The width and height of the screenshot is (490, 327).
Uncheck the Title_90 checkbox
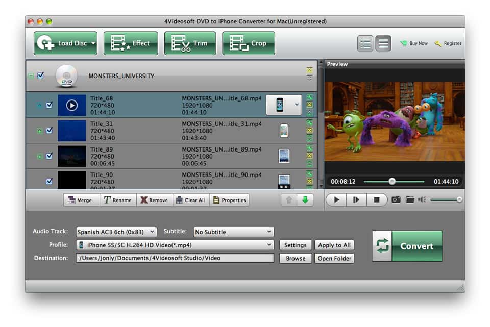tap(50, 181)
